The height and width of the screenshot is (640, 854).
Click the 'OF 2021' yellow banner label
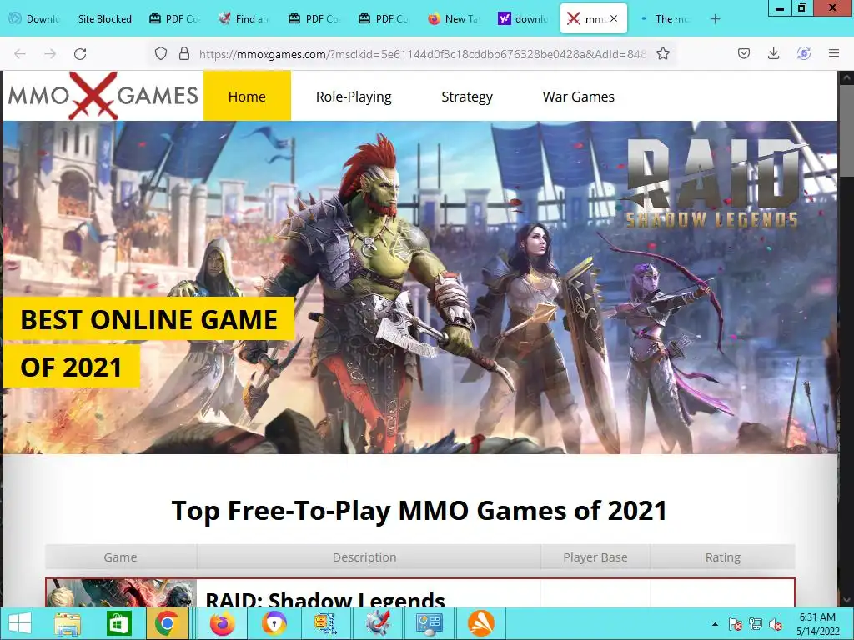point(72,367)
